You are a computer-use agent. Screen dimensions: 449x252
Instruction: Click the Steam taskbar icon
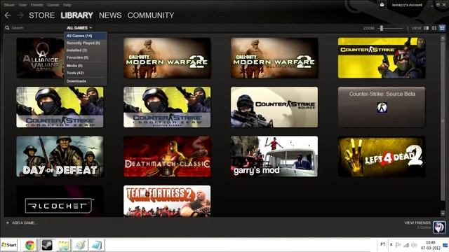[x=47, y=245]
